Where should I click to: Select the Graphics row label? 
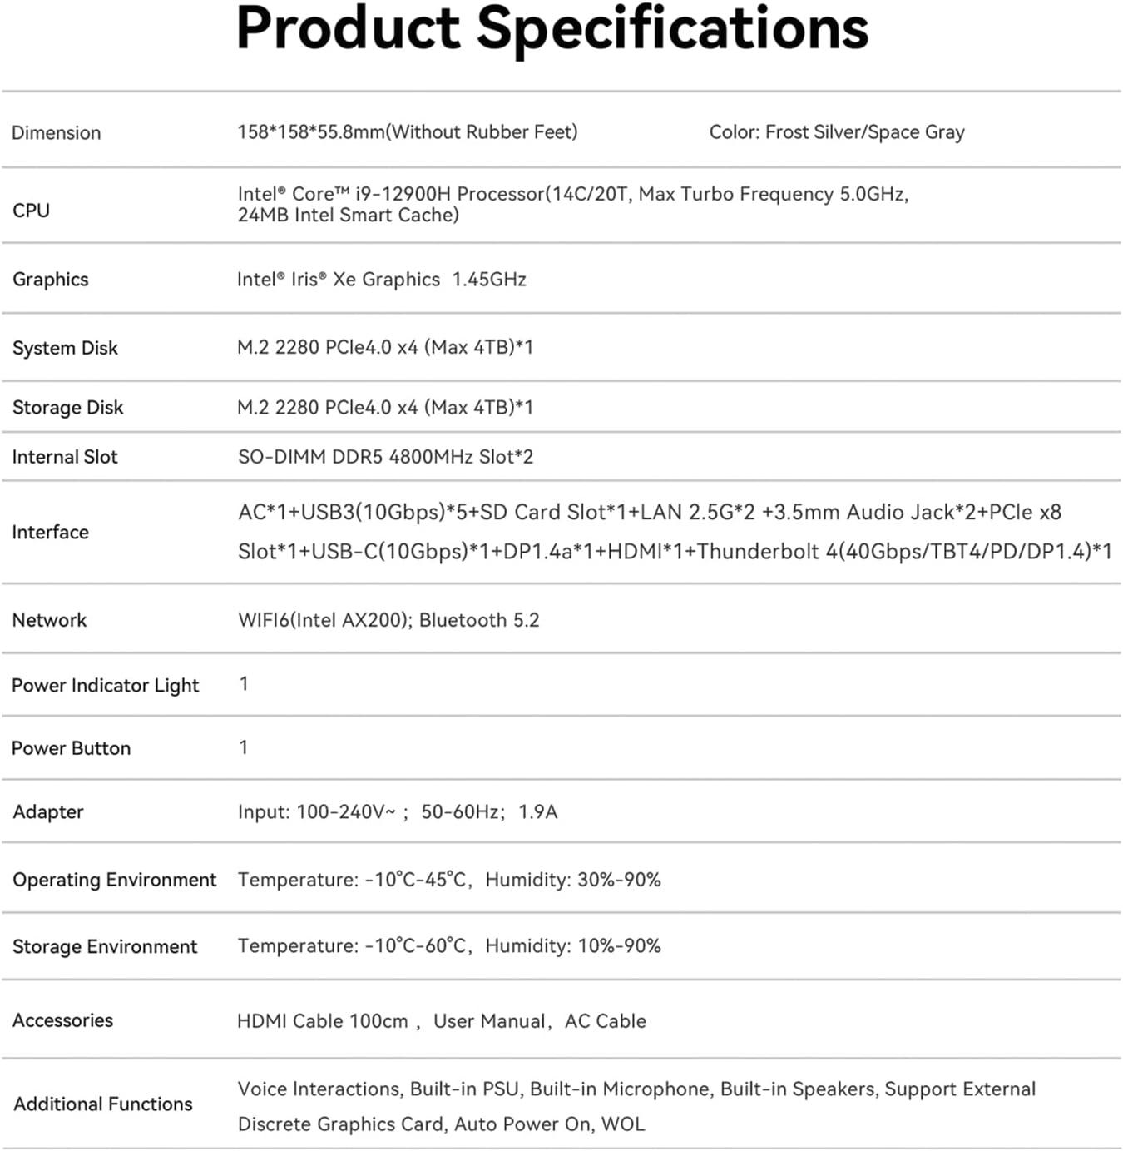point(50,279)
